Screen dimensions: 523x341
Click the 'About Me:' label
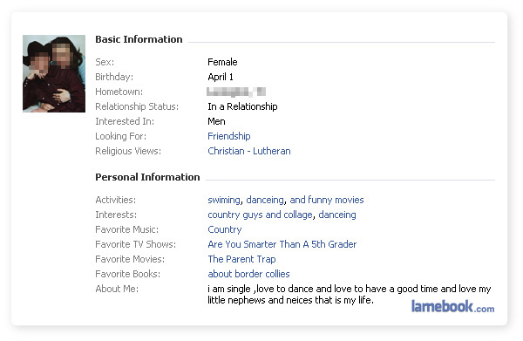pyautogui.click(x=117, y=289)
